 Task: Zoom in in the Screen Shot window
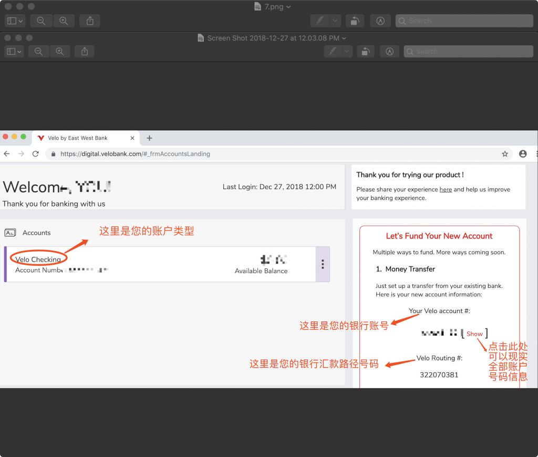pos(60,51)
